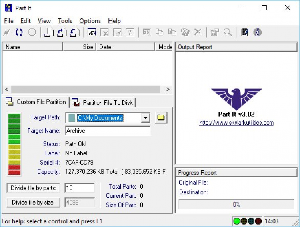Click the dark red status light in status bar
This screenshot has width=300, height=227.
tap(258, 221)
